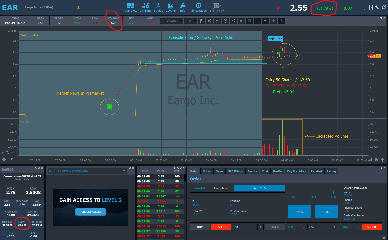Open the layout selector dropdown in header
The height and width of the screenshot is (240, 388).
[x=368, y=7]
